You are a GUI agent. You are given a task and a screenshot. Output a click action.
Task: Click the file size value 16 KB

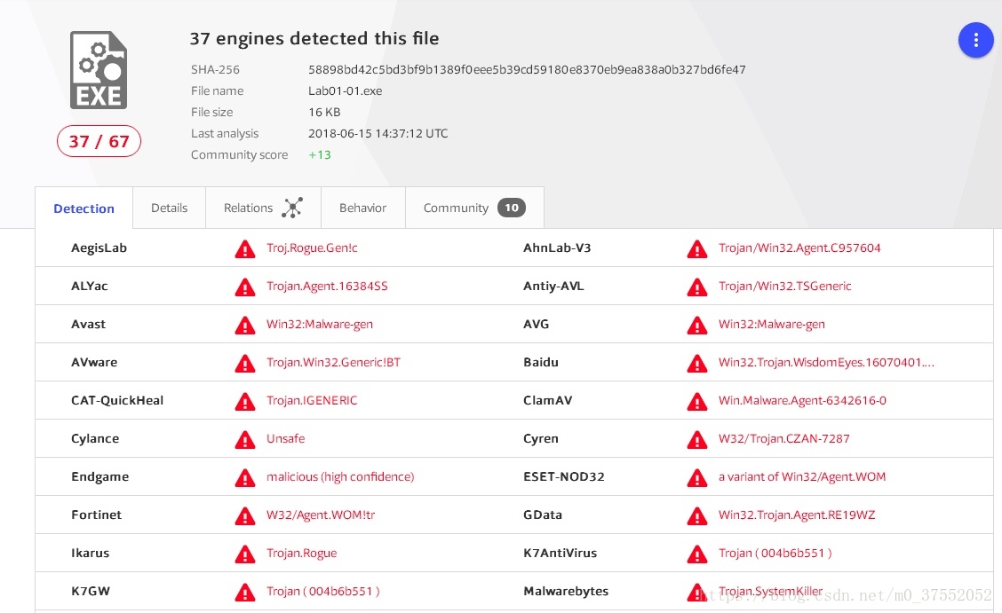coord(324,113)
